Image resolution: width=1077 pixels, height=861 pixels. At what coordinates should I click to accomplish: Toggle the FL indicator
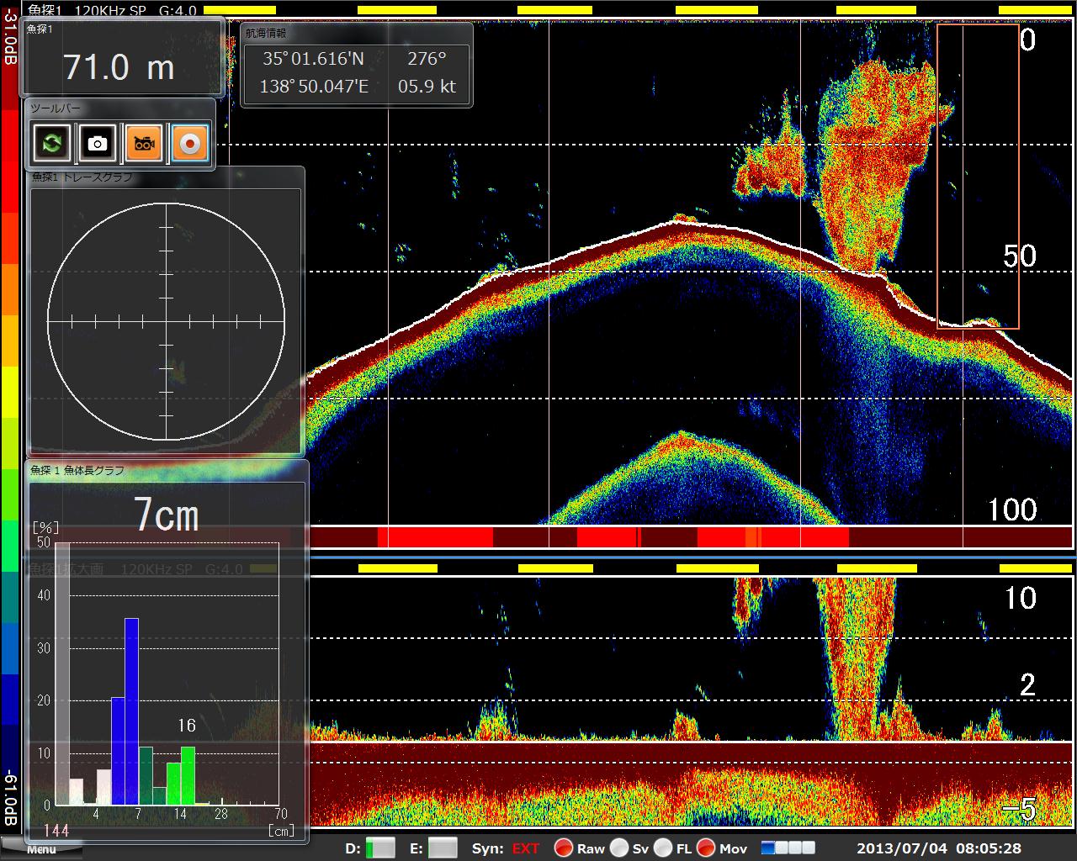pos(663,848)
